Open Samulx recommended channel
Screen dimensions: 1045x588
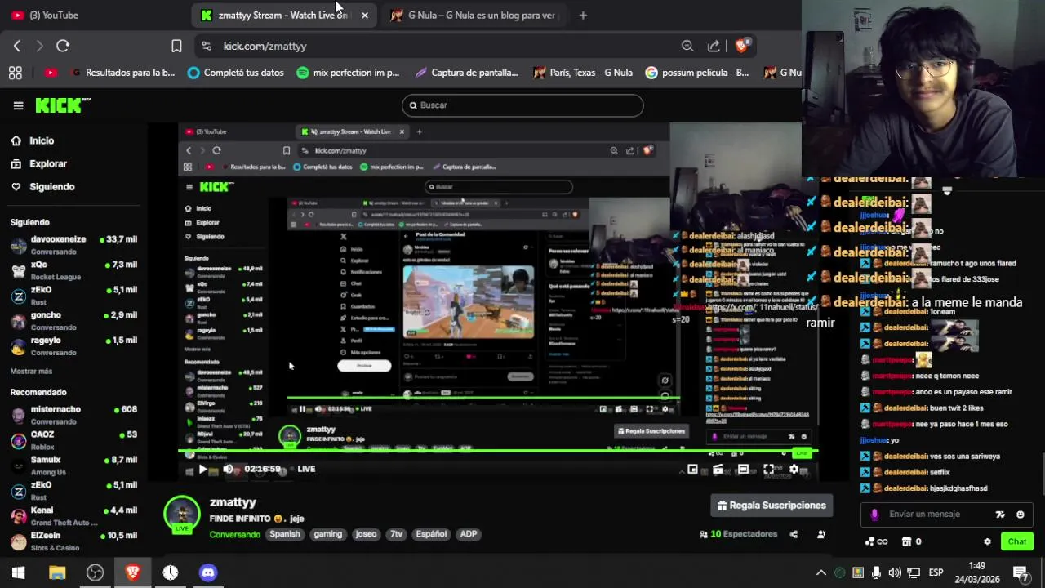[x=73, y=465]
